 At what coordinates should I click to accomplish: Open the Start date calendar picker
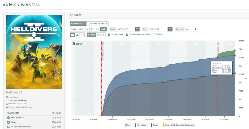point(137,29)
